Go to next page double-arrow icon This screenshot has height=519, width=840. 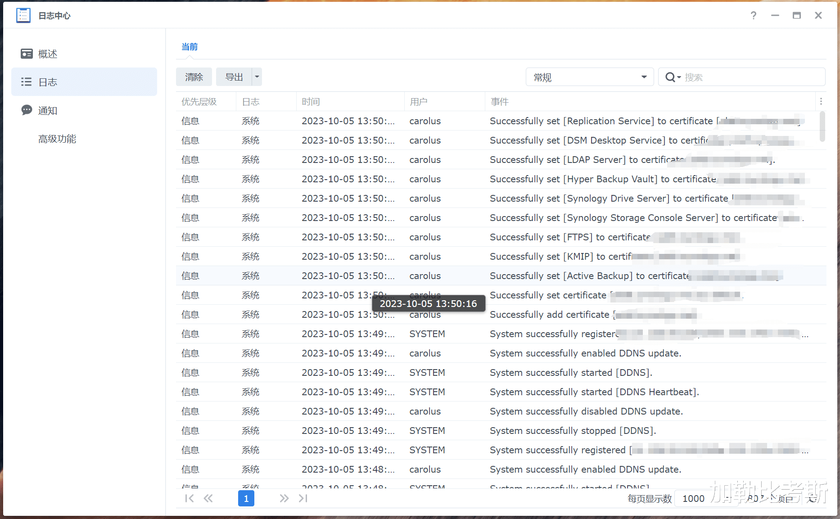[284, 498]
